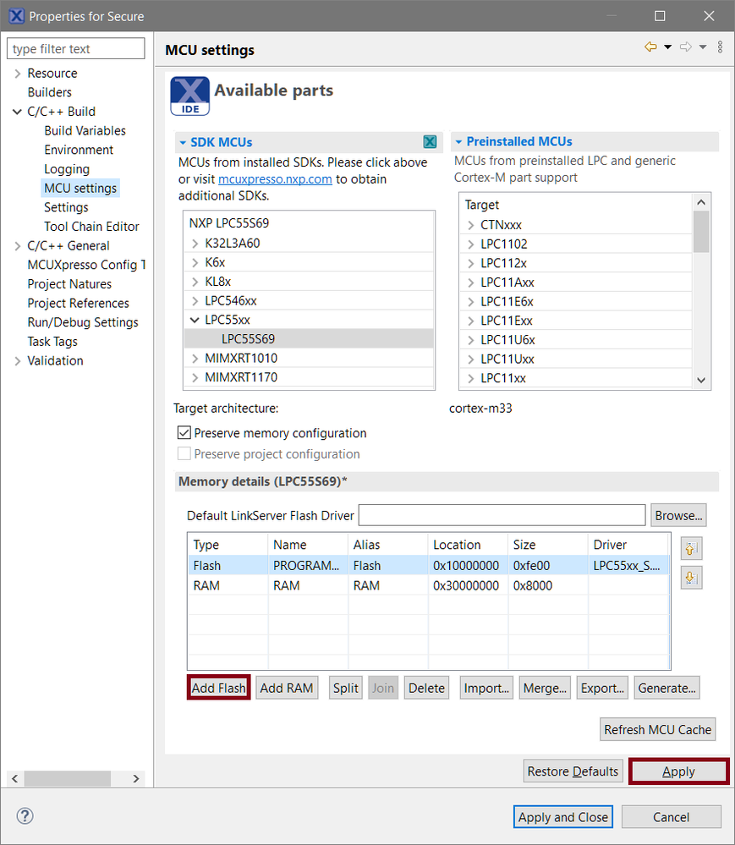Image resolution: width=735 pixels, height=845 pixels.
Task: Move memory region down arrow icon
Action: pyautogui.click(x=691, y=579)
